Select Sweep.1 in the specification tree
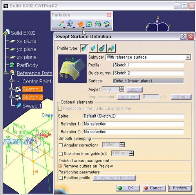 coord(32,106)
